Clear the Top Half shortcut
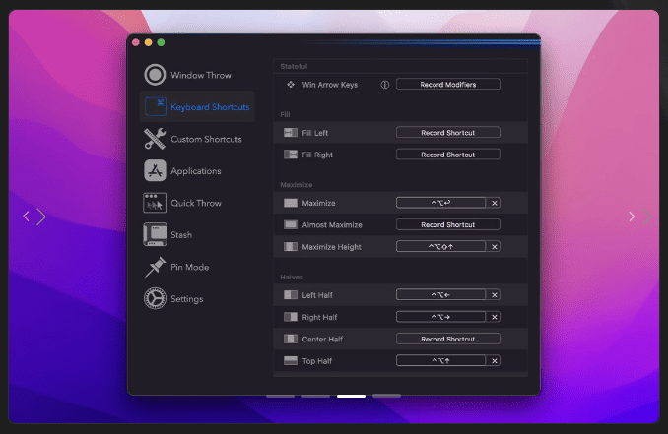This screenshot has width=668, height=434. (495, 361)
